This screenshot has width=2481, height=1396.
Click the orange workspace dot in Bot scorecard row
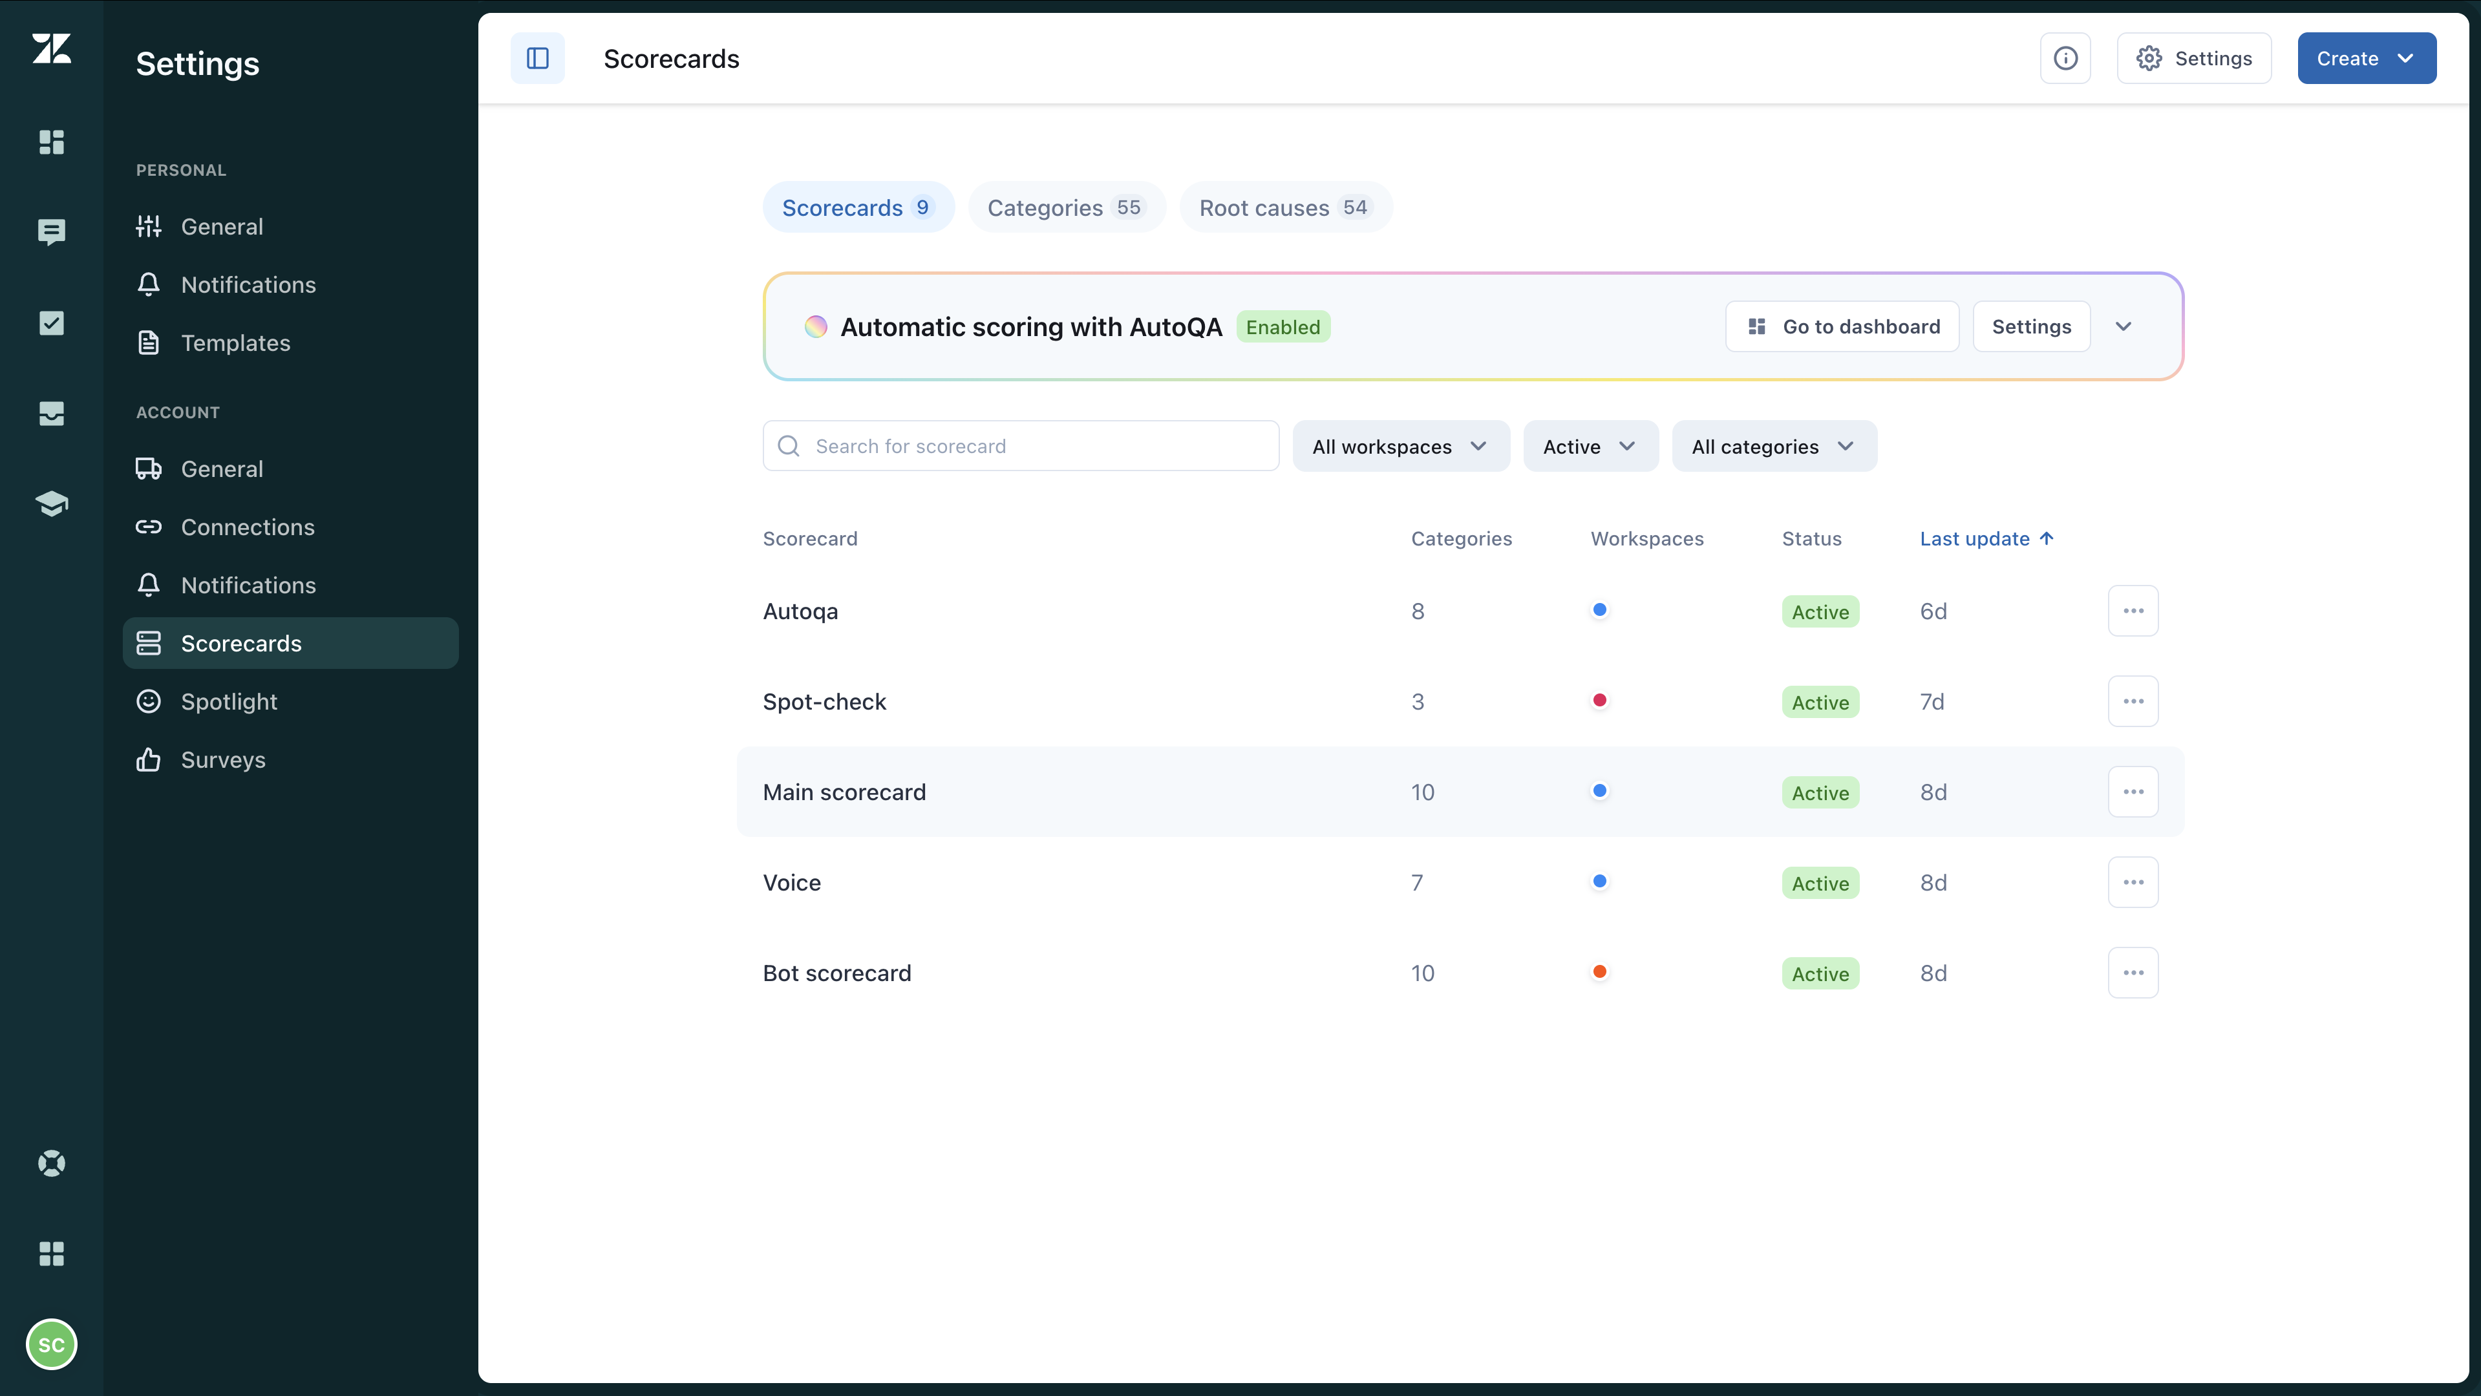1599,971
